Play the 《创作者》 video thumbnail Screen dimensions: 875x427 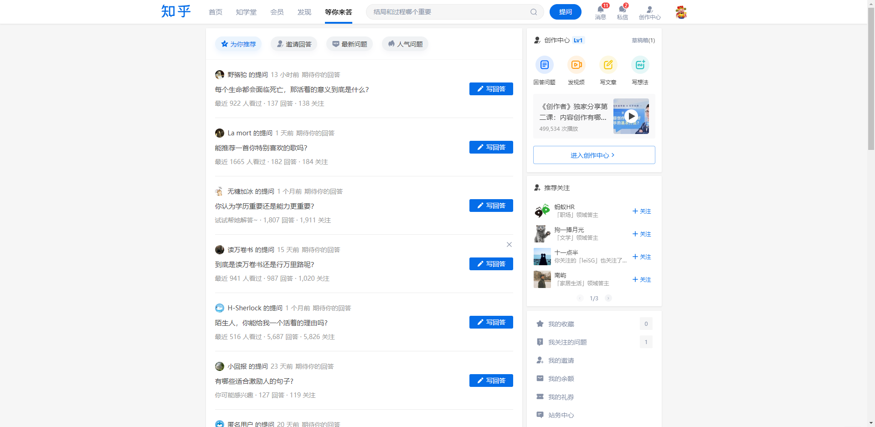click(631, 116)
